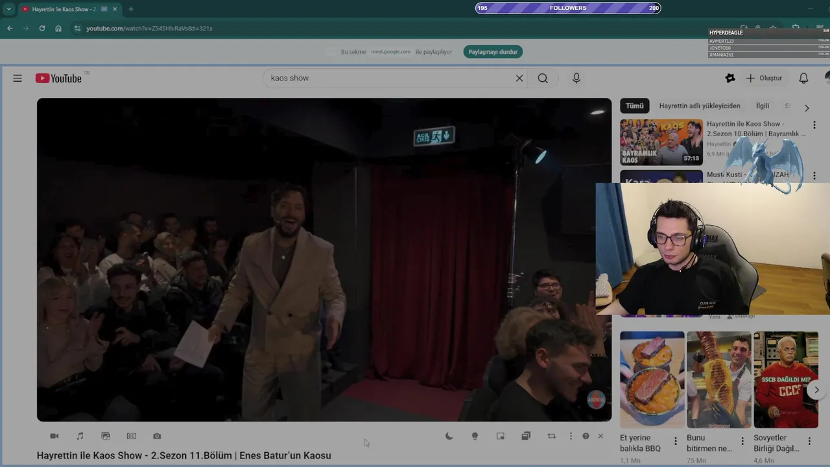This screenshot has height=467, width=830.
Task: Toggle the loop repeat icon
Action: click(x=552, y=436)
